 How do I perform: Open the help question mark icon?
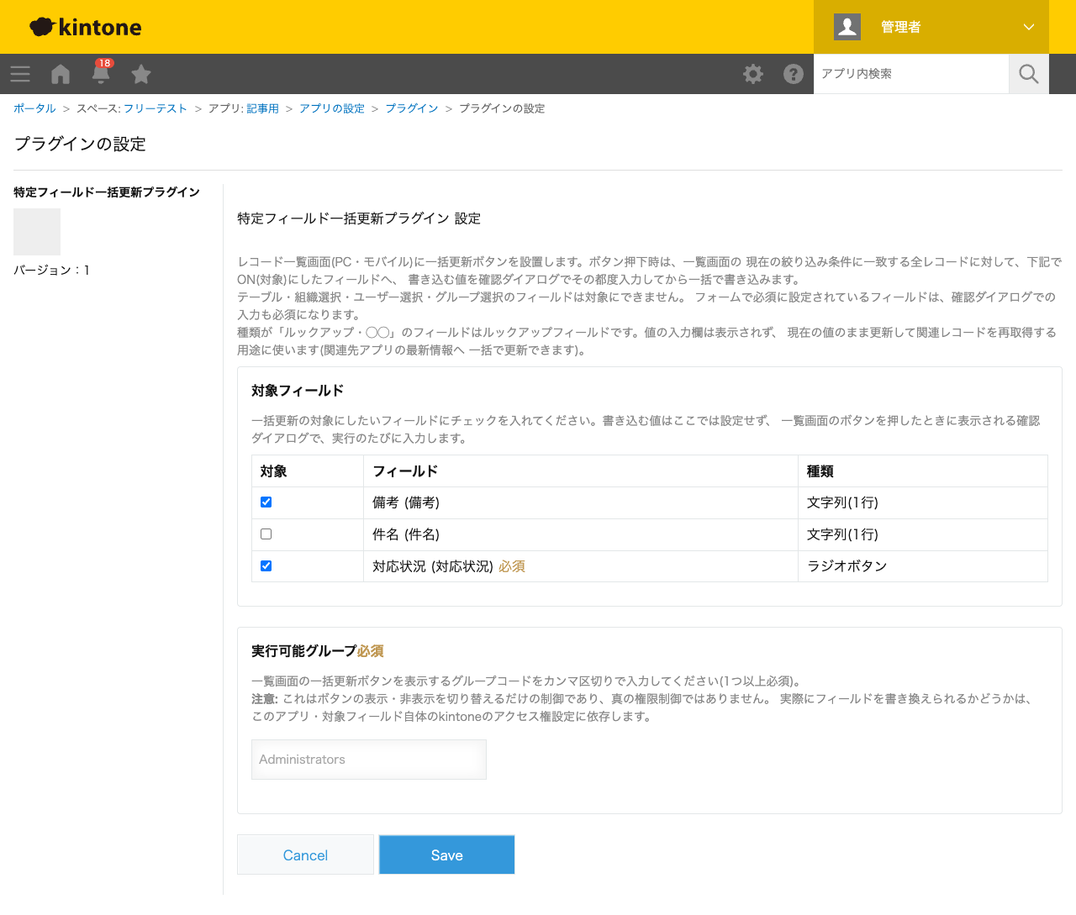794,74
